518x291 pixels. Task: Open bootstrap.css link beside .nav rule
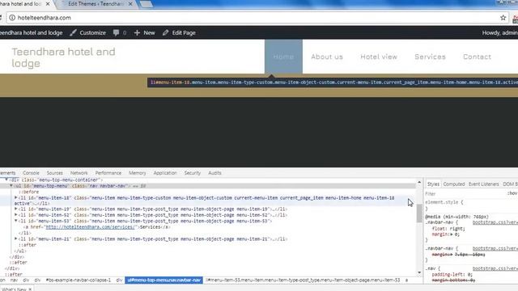495,268
